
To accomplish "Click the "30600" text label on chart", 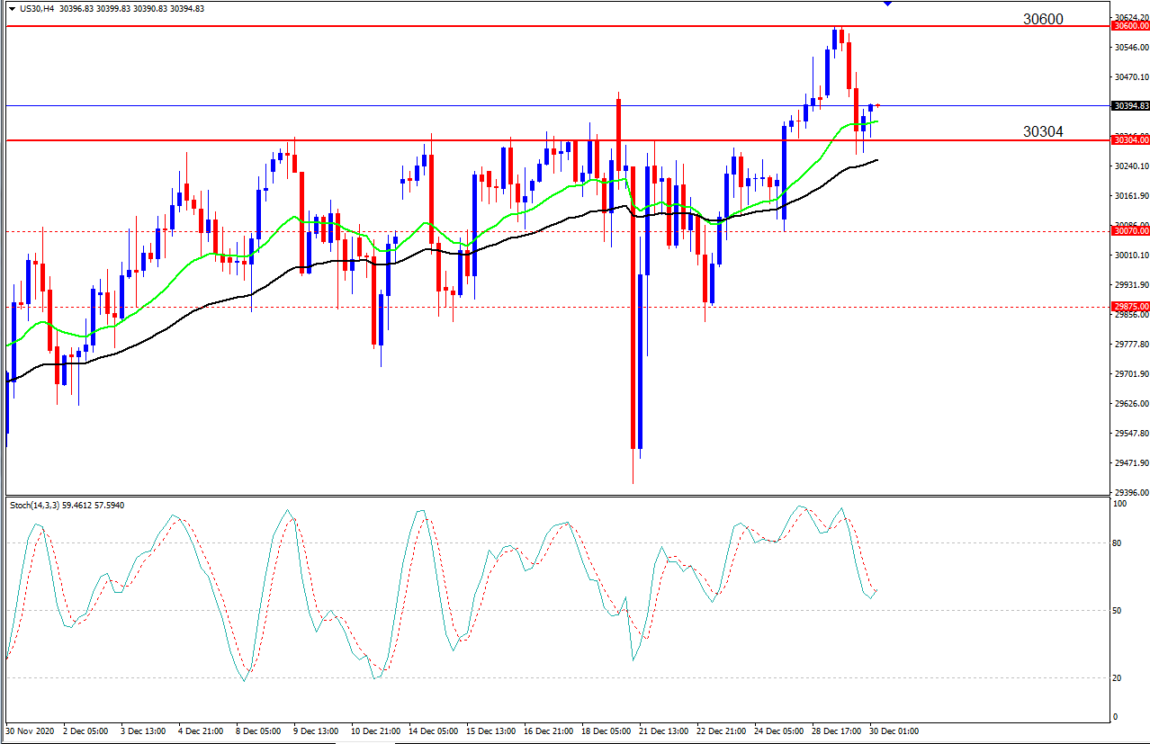I will [x=1043, y=19].
